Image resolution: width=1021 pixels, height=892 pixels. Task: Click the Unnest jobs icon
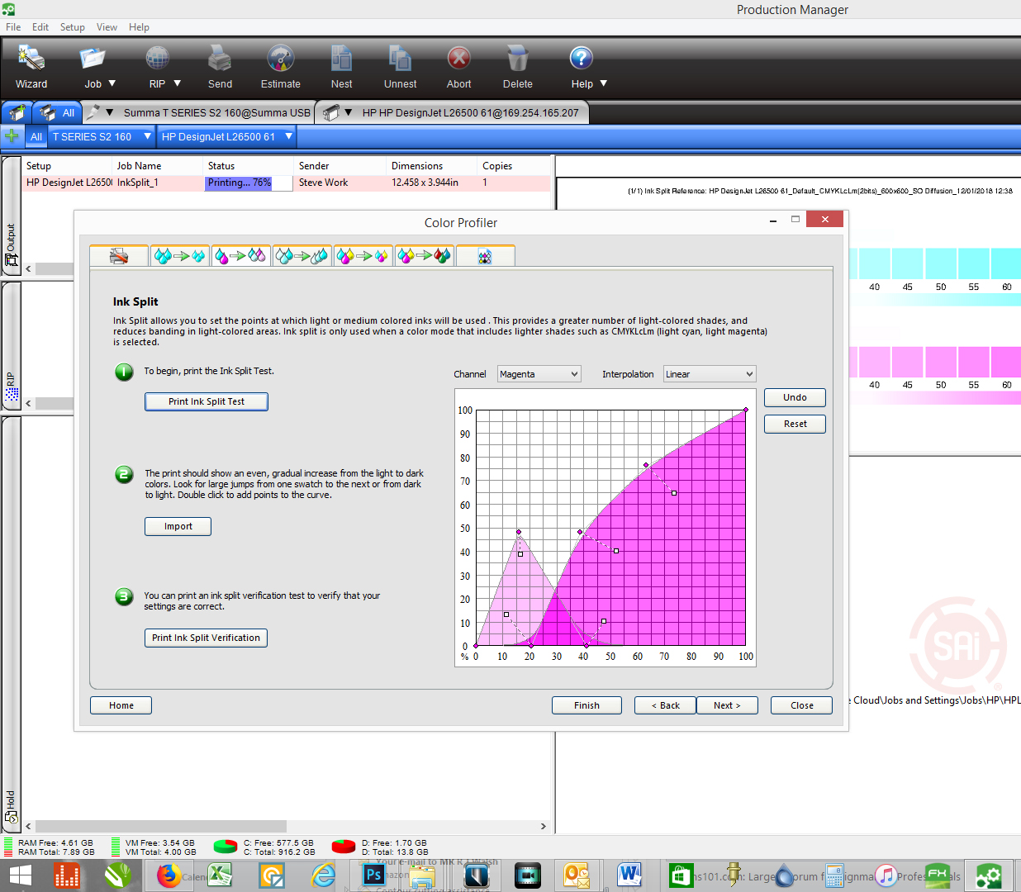pos(400,67)
